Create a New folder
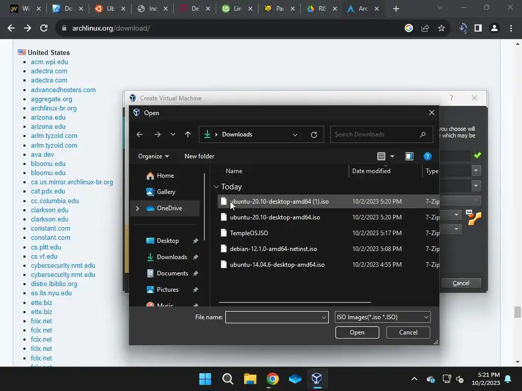The image size is (522, 391). 199,156
